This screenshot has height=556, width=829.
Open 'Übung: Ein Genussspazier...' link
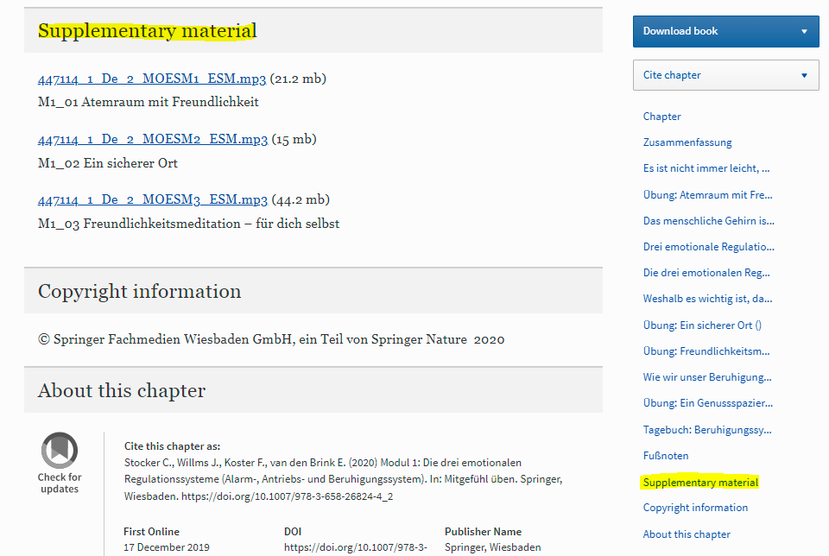(x=708, y=402)
